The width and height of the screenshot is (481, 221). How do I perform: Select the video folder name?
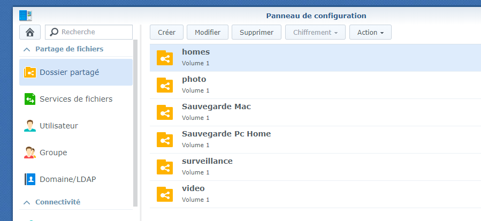(193, 188)
